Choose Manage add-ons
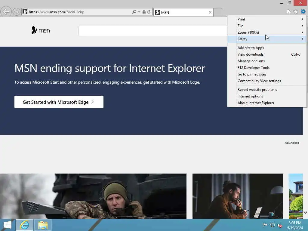 click(267, 61)
